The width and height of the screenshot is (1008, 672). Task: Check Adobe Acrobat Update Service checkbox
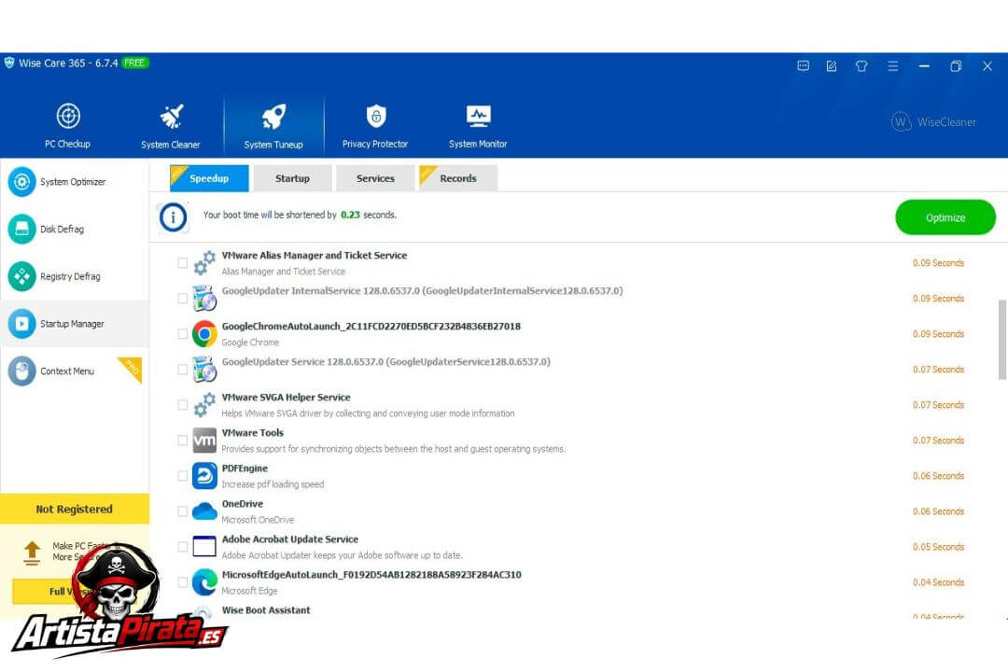183,547
